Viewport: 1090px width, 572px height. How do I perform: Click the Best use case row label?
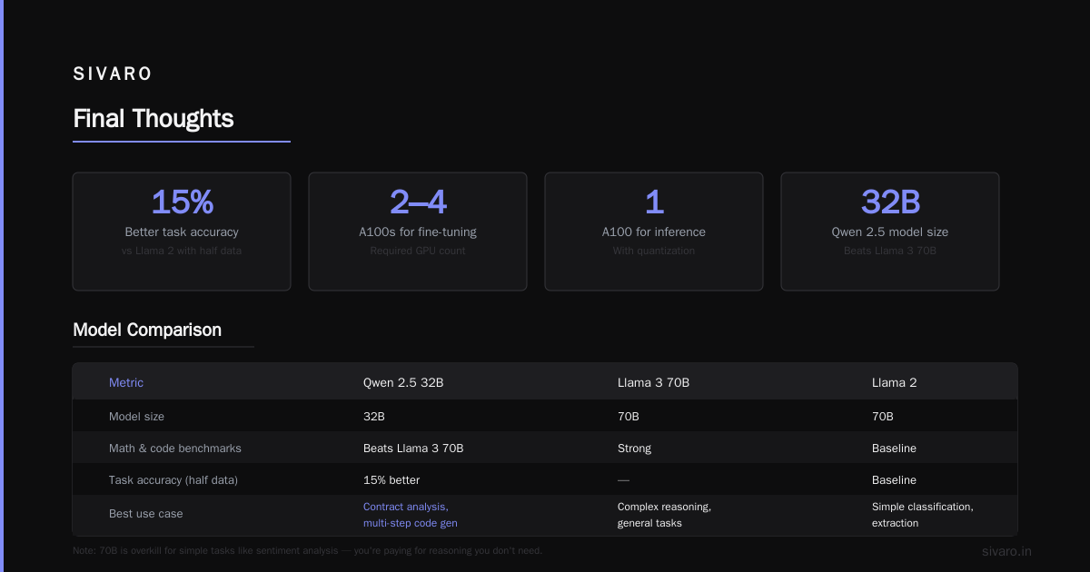coord(146,514)
